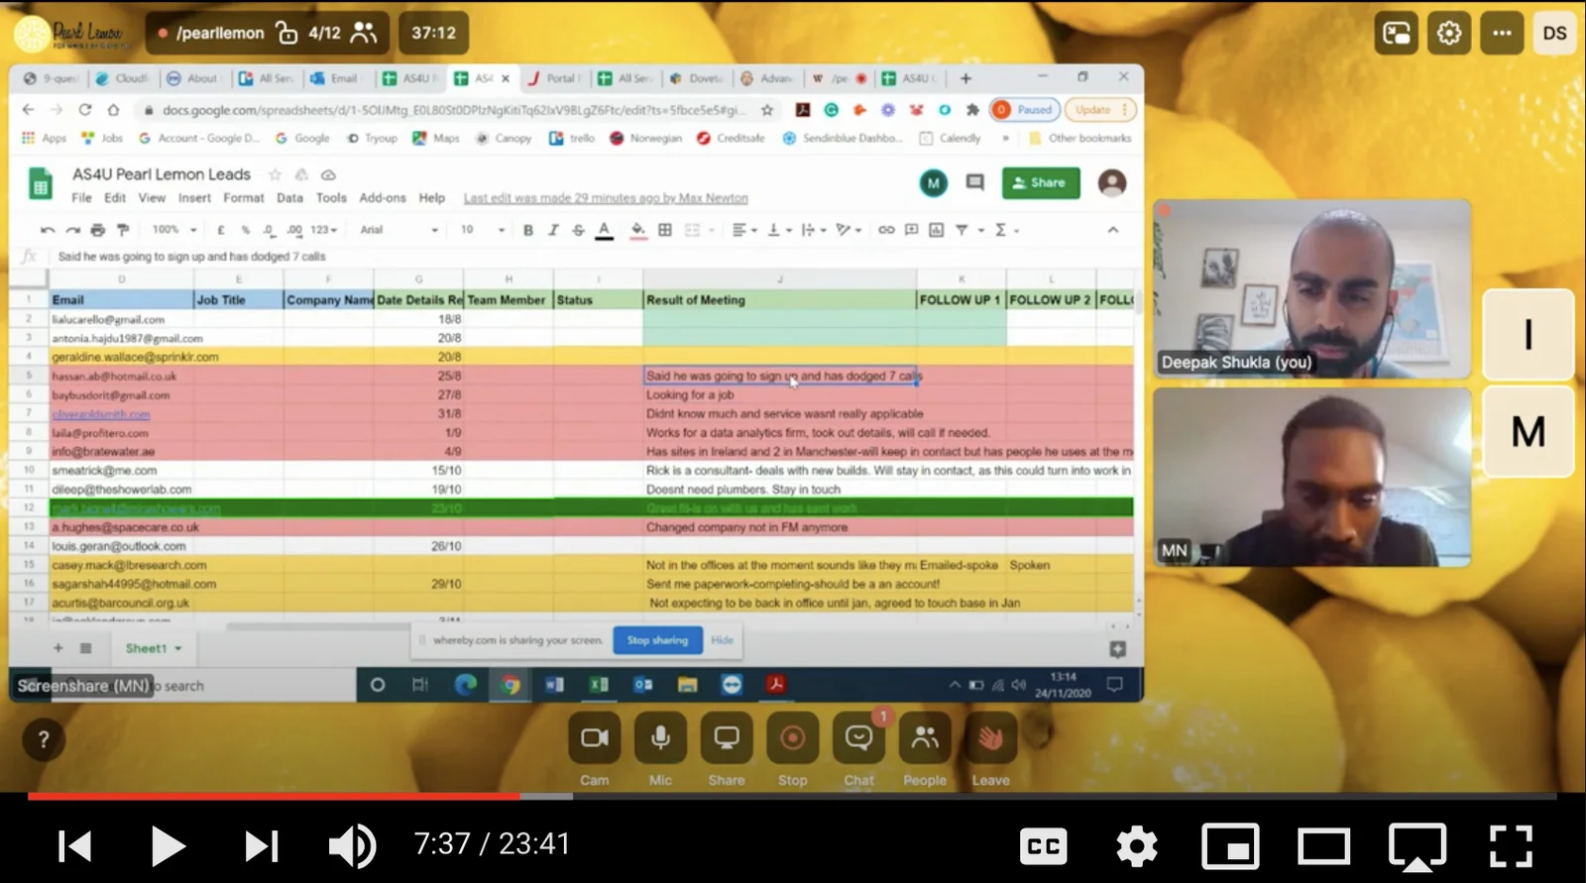Open the 100% zoom dropdown
The height and width of the screenshot is (883, 1586).
click(x=174, y=230)
